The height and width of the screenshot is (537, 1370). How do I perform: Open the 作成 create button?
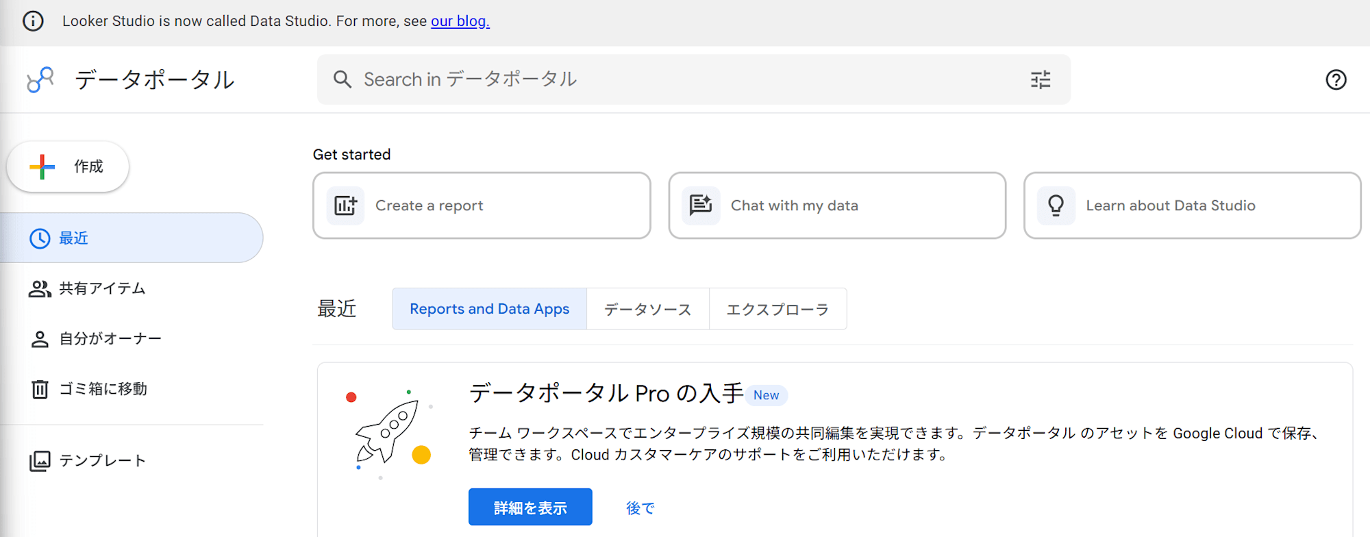click(68, 166)
